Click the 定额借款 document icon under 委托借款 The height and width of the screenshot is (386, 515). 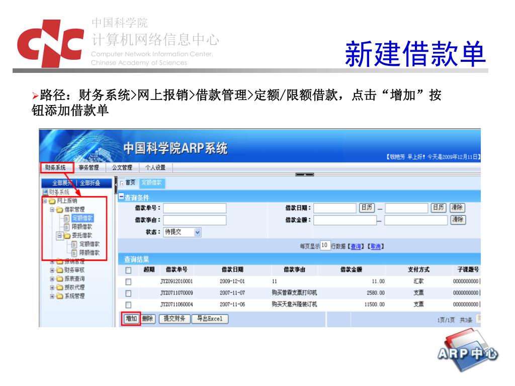click(74, 244)
